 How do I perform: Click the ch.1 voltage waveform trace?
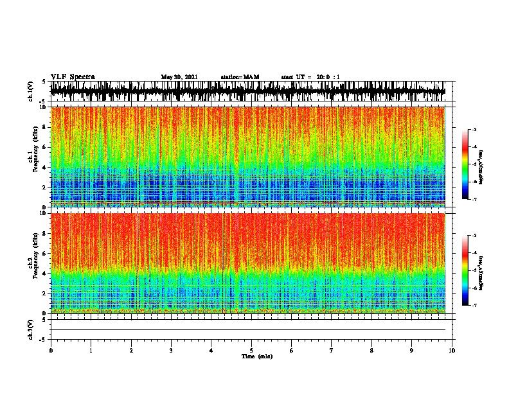pyautogui.click(x=247, y=91)
